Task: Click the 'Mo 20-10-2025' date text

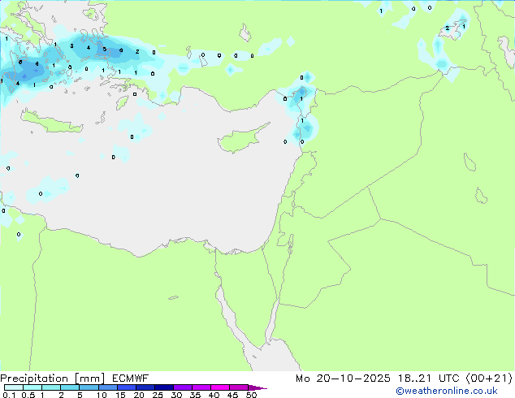Action: (x=343, y=379)
